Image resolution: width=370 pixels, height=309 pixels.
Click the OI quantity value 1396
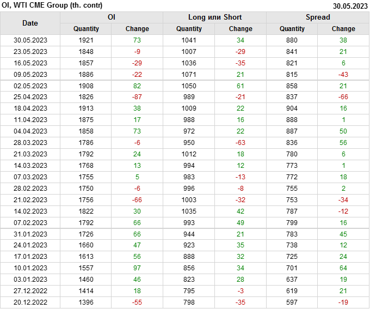(x=86, y=302)
